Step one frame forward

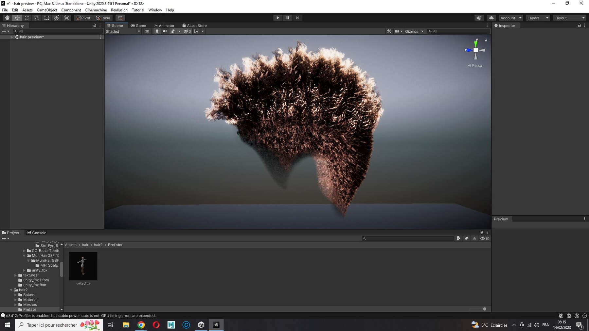tap(297, 18)
